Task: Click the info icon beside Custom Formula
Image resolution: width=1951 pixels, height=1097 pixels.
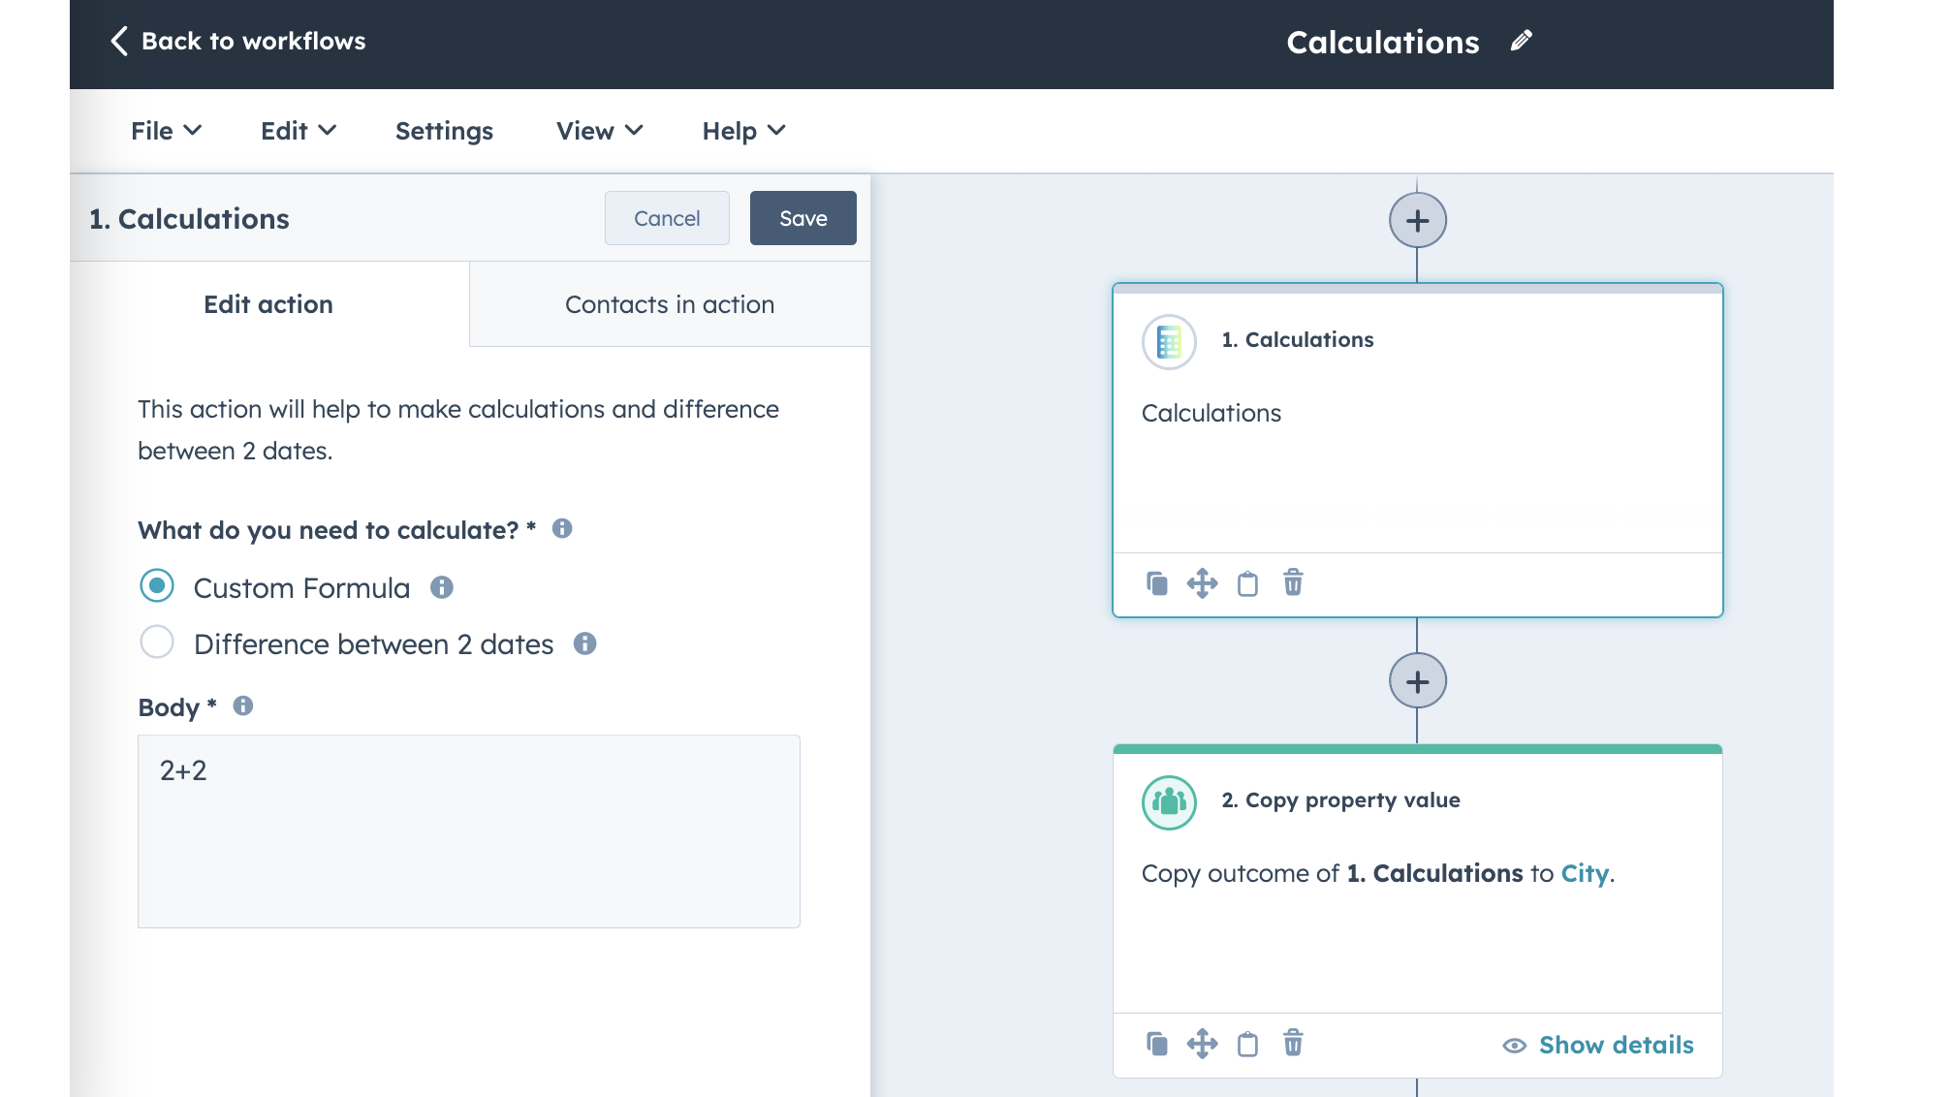Action: (442, 587)
